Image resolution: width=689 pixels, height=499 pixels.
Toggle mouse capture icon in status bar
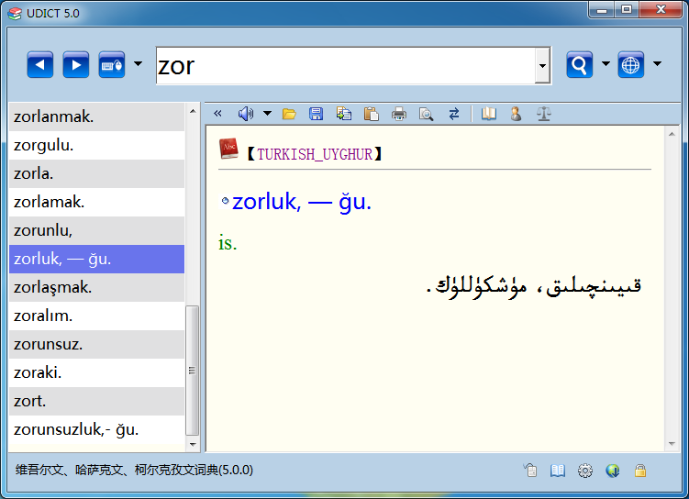point(530,471)
